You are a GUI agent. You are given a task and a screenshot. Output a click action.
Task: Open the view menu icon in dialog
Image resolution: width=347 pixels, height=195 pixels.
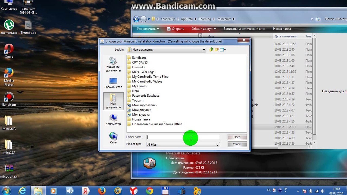click(x=223, y=50)
